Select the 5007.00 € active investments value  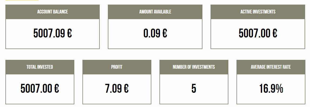(x=258, y=33)
